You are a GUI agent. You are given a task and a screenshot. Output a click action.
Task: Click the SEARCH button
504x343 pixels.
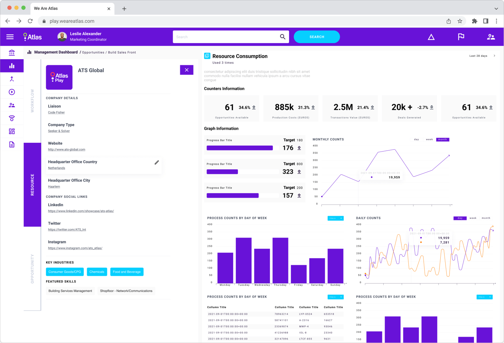pyautogui.click(x=317, y=37)
